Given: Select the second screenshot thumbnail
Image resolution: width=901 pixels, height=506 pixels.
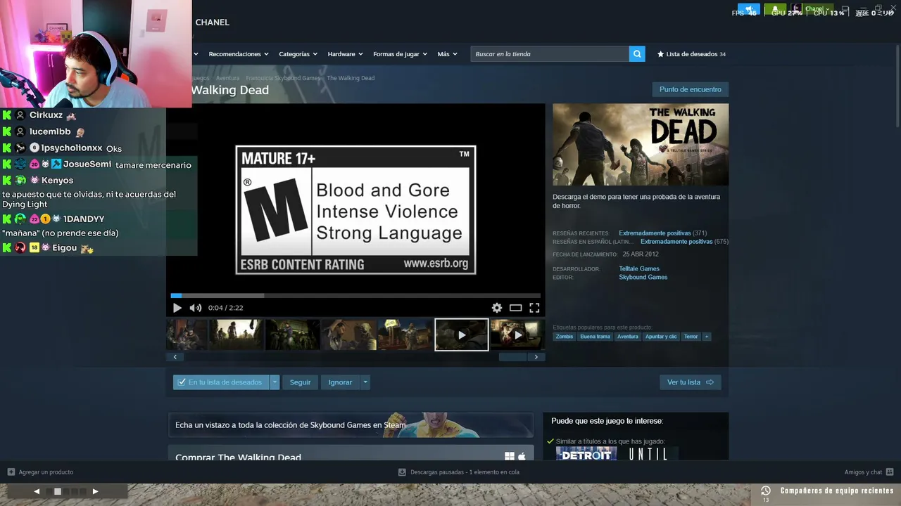Looking at the screenshot, I should pyautogui.click(x=236, y=335).
